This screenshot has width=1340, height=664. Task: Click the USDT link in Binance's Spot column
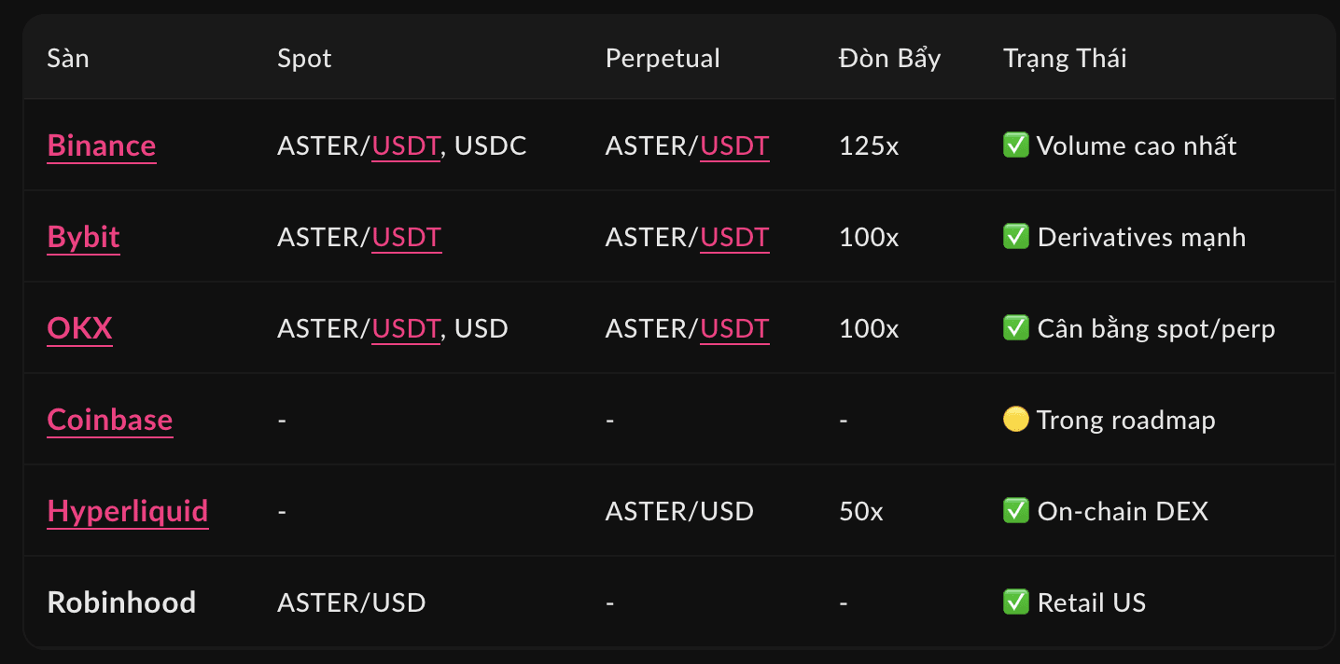(x=406, y=145)
